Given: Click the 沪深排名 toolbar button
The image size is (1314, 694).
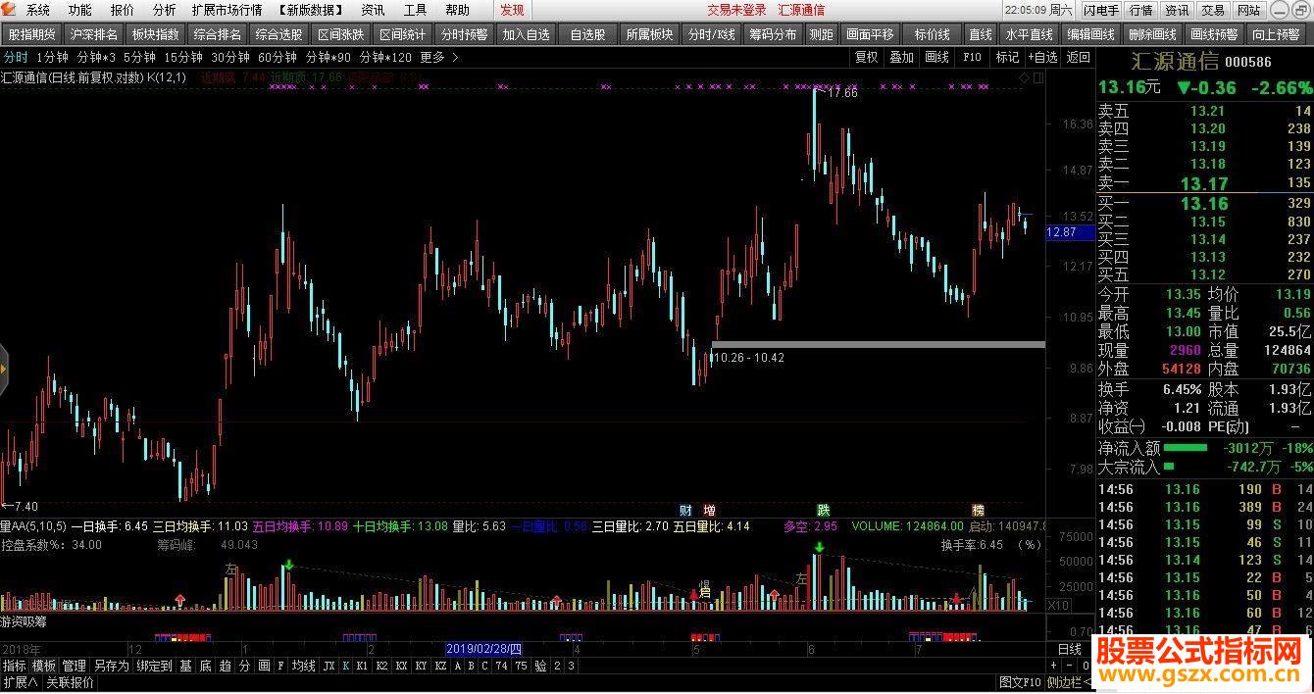Looking at the screenshot, I should click(x=94, y=33).
